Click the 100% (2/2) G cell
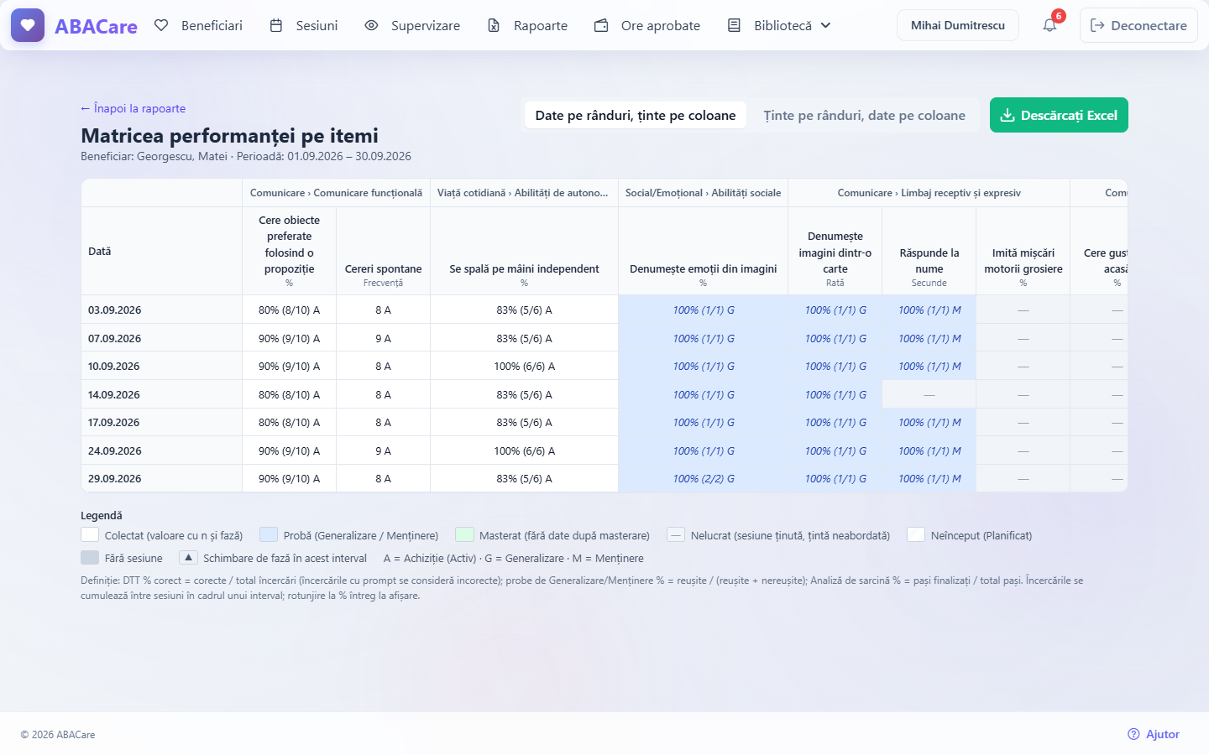 coord(704,478)
